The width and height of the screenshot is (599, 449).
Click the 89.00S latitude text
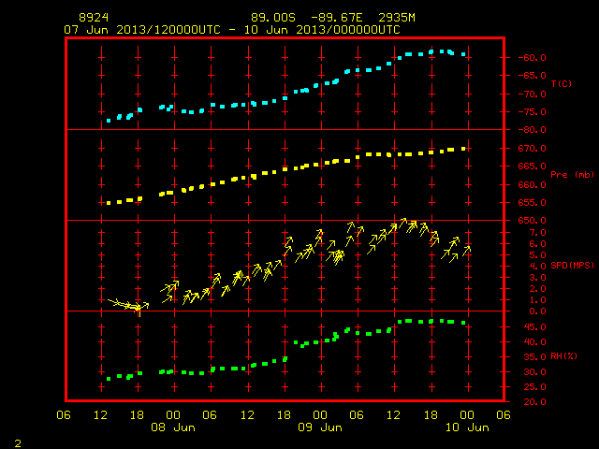point(273,18)
